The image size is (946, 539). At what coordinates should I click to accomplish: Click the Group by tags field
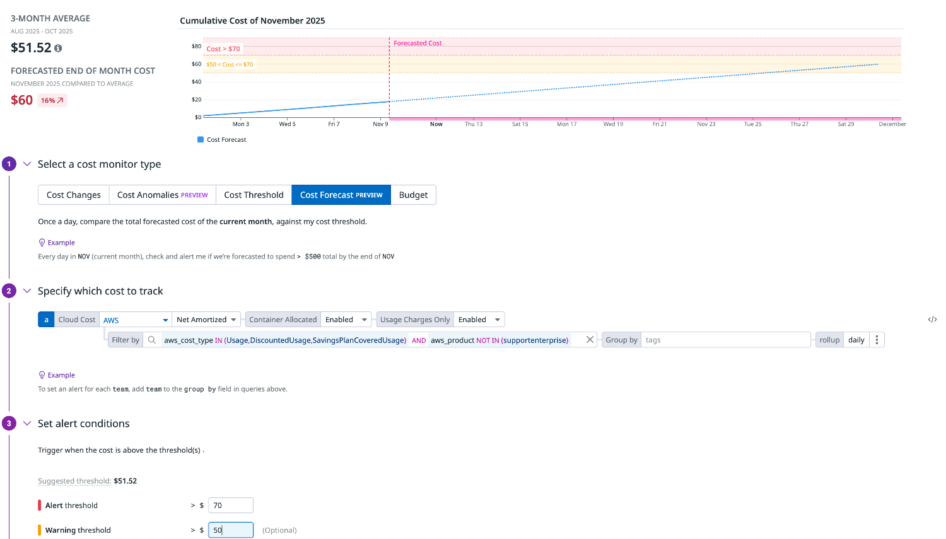(x=725, y=340)
